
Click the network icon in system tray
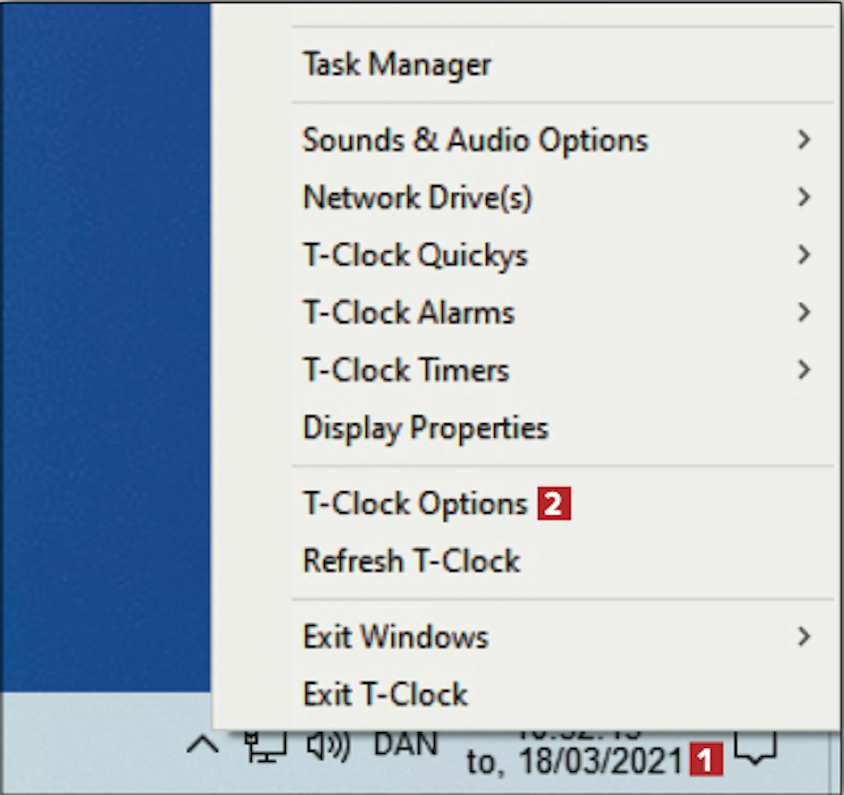[x=265, y=746]
